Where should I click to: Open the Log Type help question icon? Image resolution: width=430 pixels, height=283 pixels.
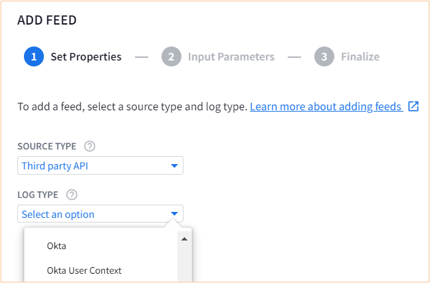(72, 195)
